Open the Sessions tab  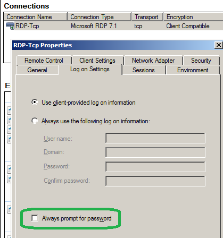144,70
